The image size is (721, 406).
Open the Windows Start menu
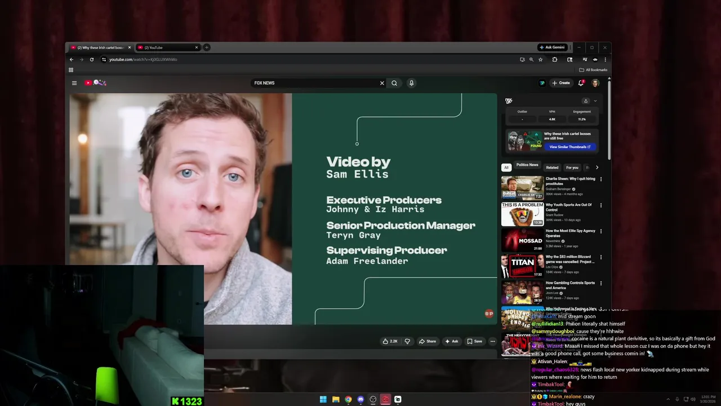(x=323, y=399)
